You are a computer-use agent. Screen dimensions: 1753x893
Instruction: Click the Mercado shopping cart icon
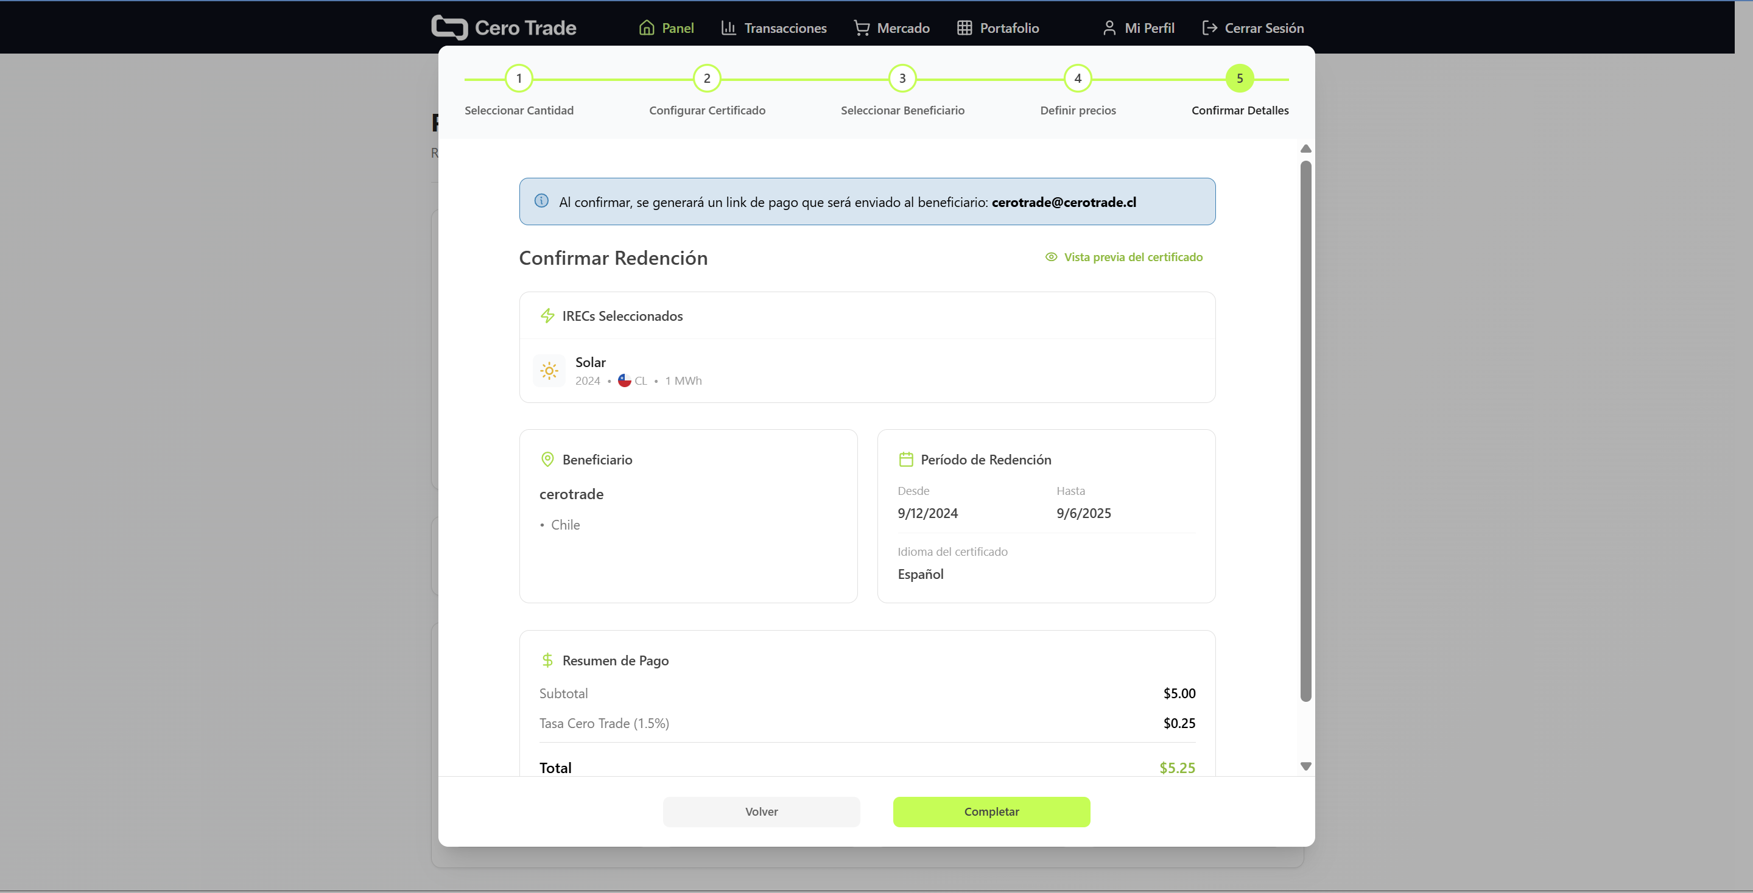(862, 28)
